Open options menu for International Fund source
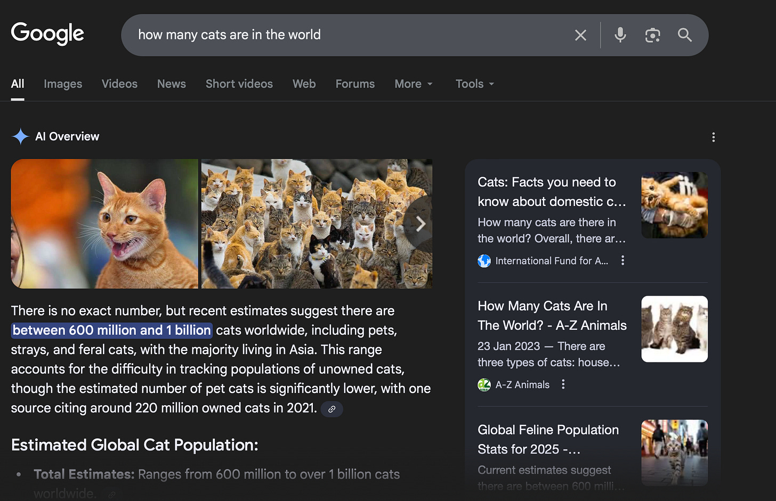776x501 pixels. 623,260
